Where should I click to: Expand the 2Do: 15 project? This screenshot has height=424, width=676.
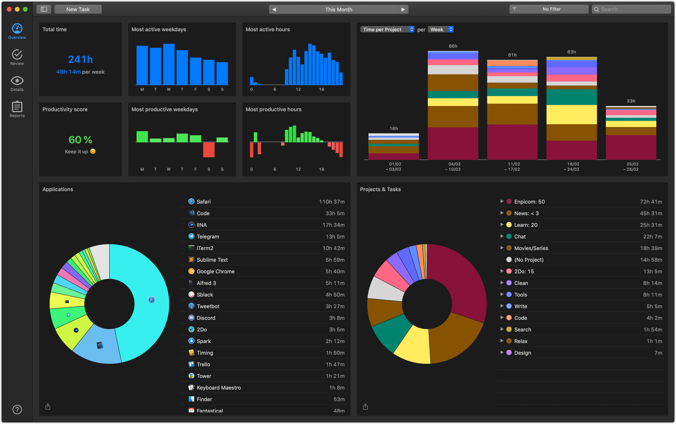[x=502, y=271]
